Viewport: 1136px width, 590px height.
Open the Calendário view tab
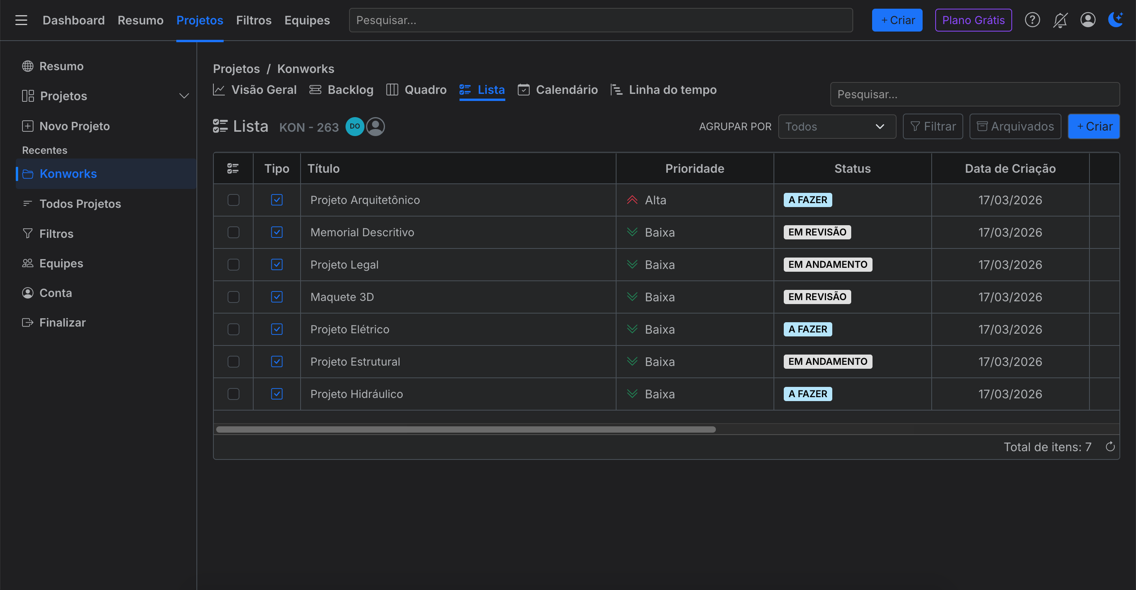(557, 90)
